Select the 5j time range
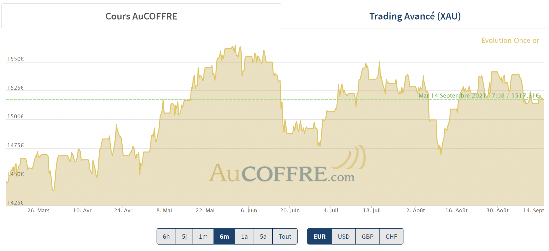 click(x=184, y=237)
